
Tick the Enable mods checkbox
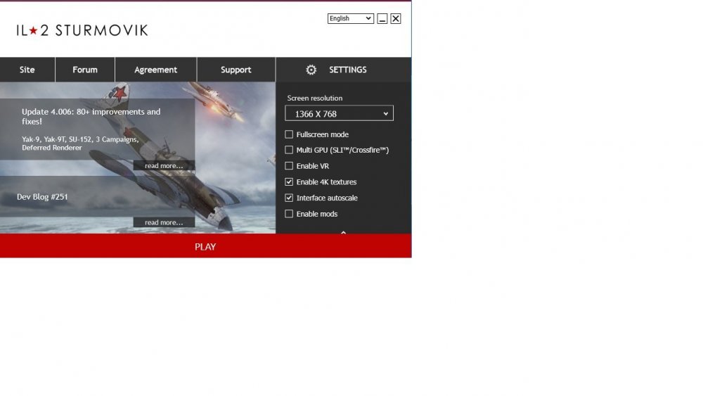(289, 214)
